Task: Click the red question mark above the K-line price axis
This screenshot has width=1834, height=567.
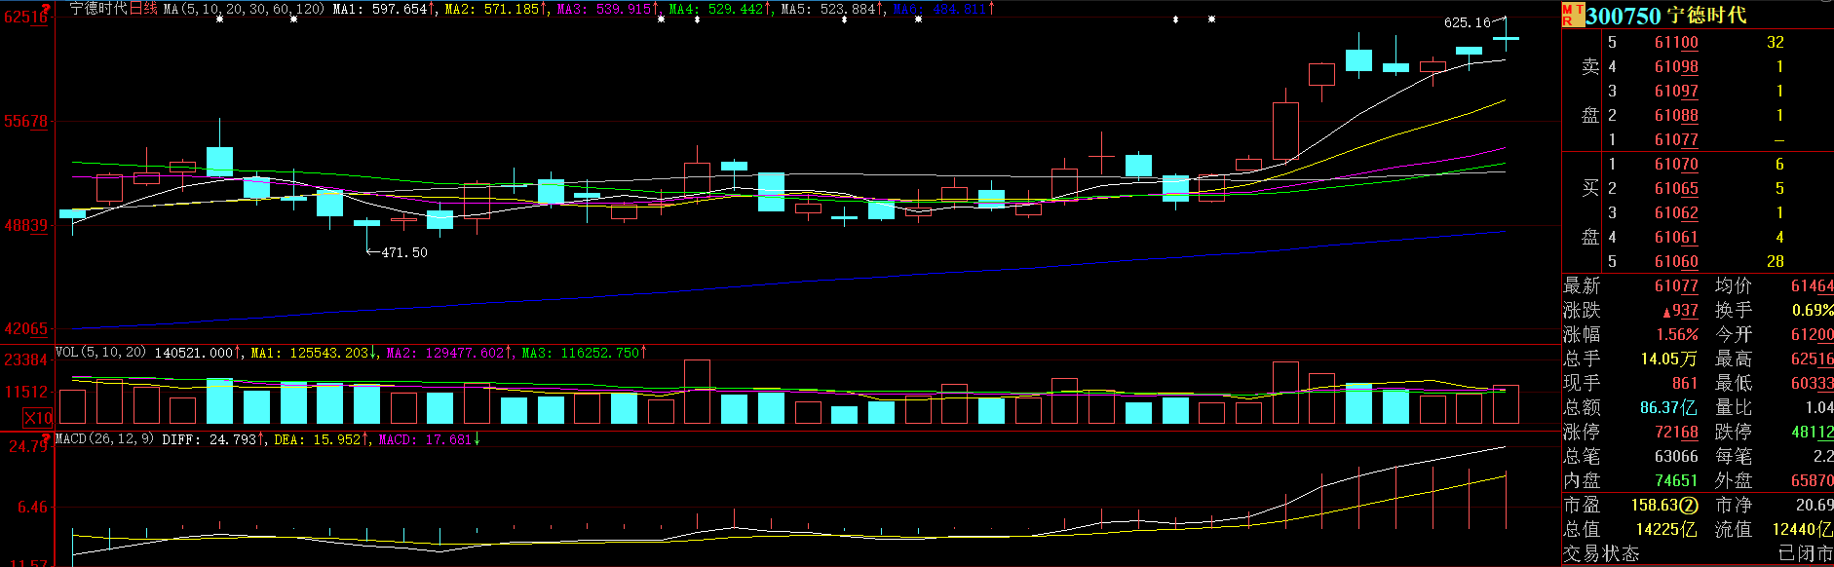Action: [47, 7]
